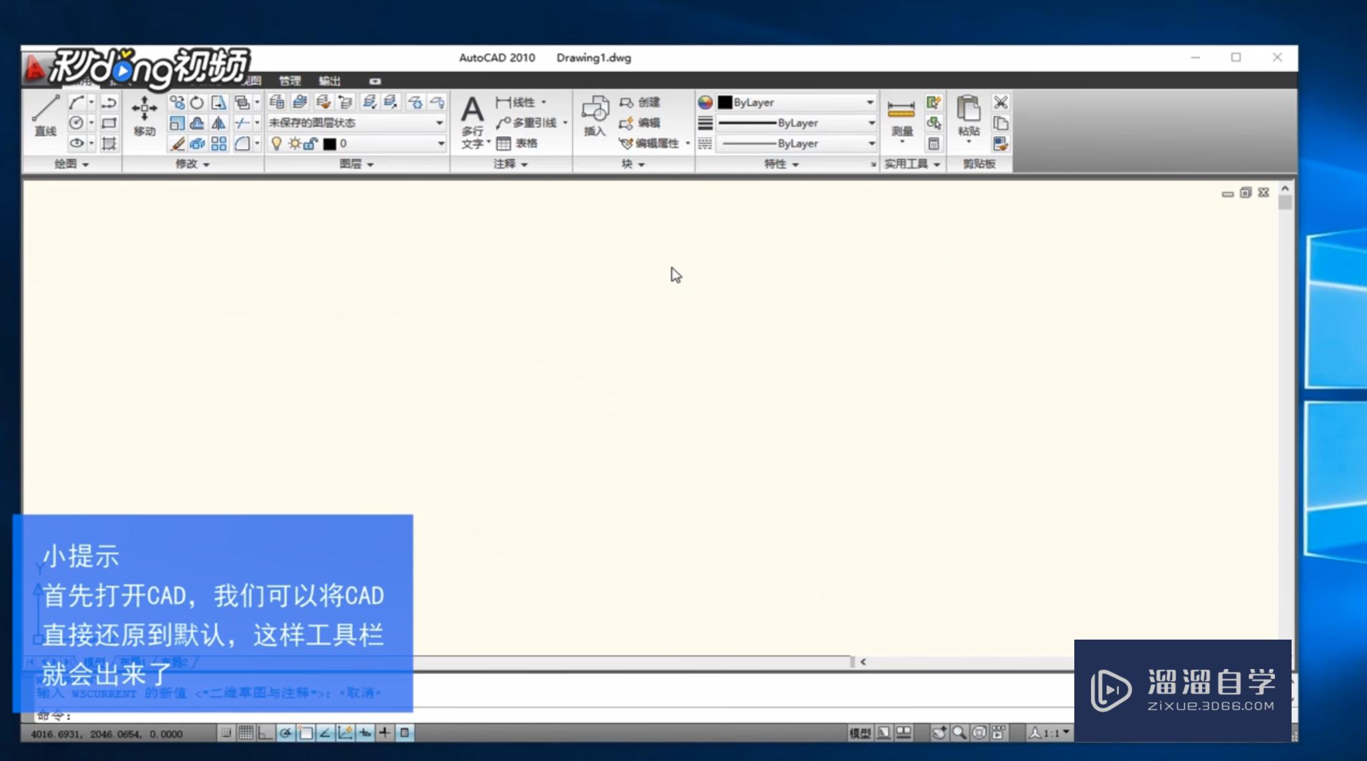Expand the 绘图 panel via its arrow
The width and height of the screenshot is (1367, 761).
pos(85,164)
